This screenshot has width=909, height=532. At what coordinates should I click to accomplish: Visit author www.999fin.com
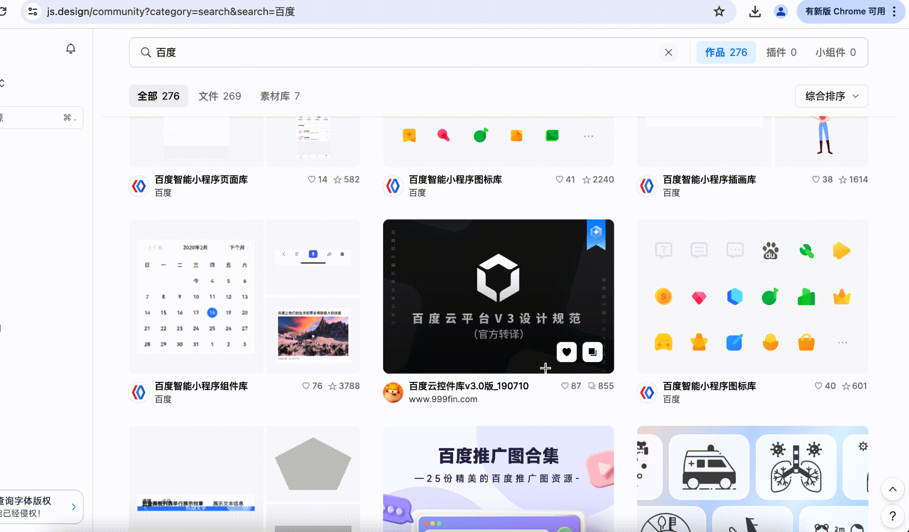click(443, 399)
